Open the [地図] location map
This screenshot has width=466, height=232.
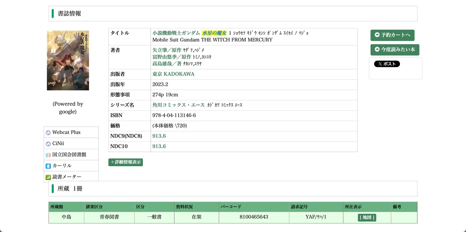[x=367, y=218]
